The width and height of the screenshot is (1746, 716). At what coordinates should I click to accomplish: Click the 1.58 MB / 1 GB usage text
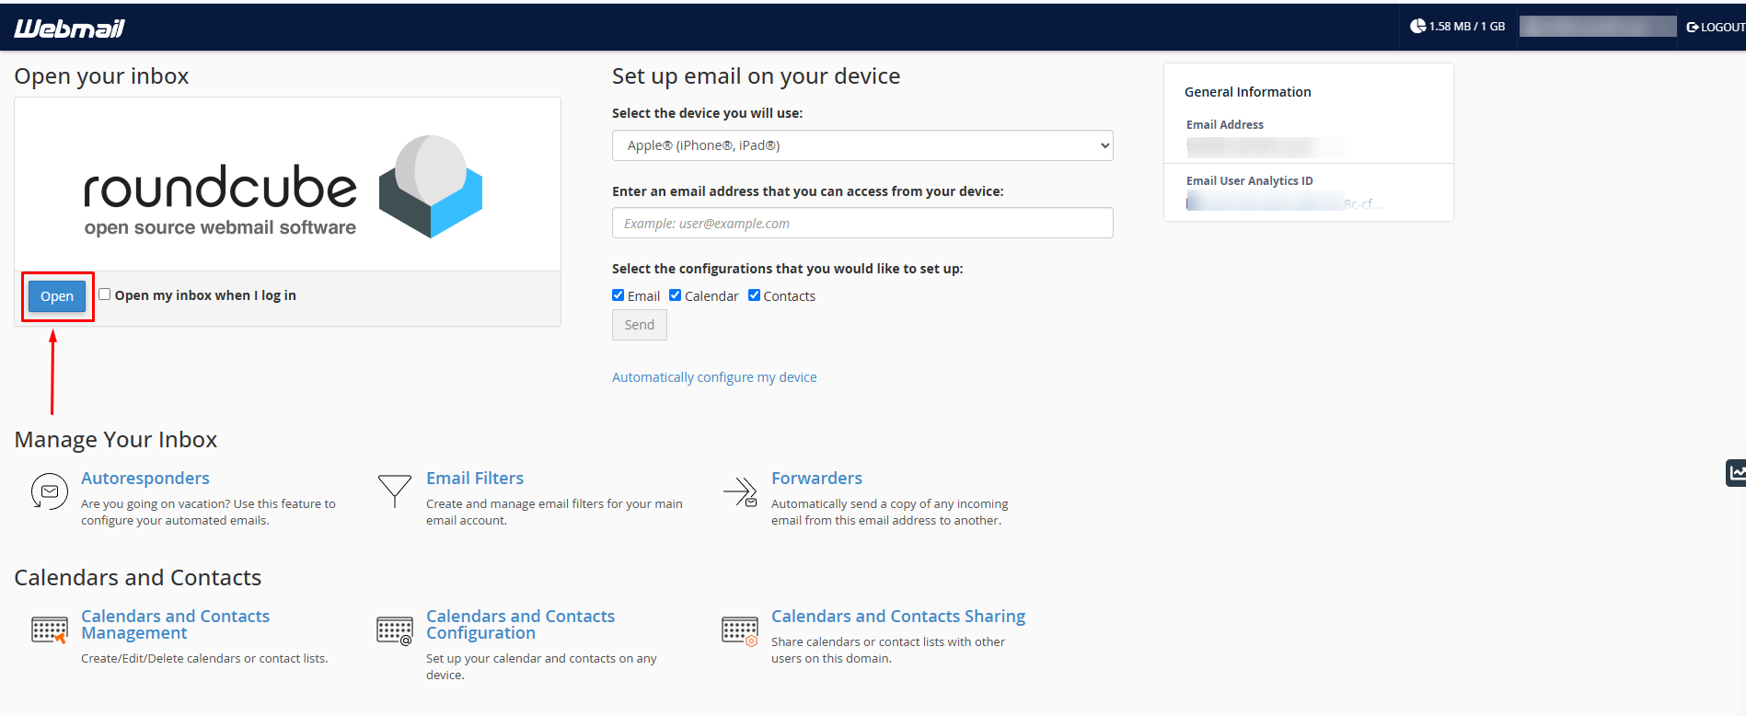click(x=1467, y=27)
